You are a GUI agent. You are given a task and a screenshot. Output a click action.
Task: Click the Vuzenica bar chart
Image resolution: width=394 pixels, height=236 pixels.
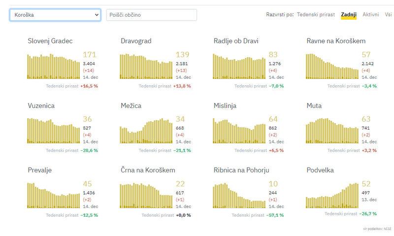click(53, 131)
